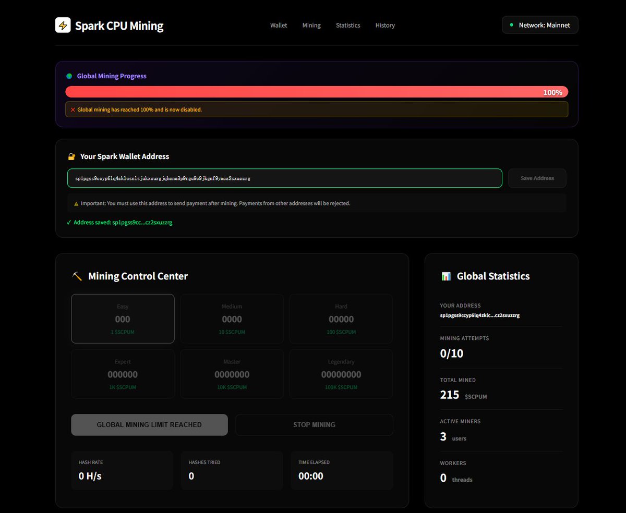This screenshot has height=513, width=626.
Task: Click the Mining Control Center heading
Action: pos(138,276)
